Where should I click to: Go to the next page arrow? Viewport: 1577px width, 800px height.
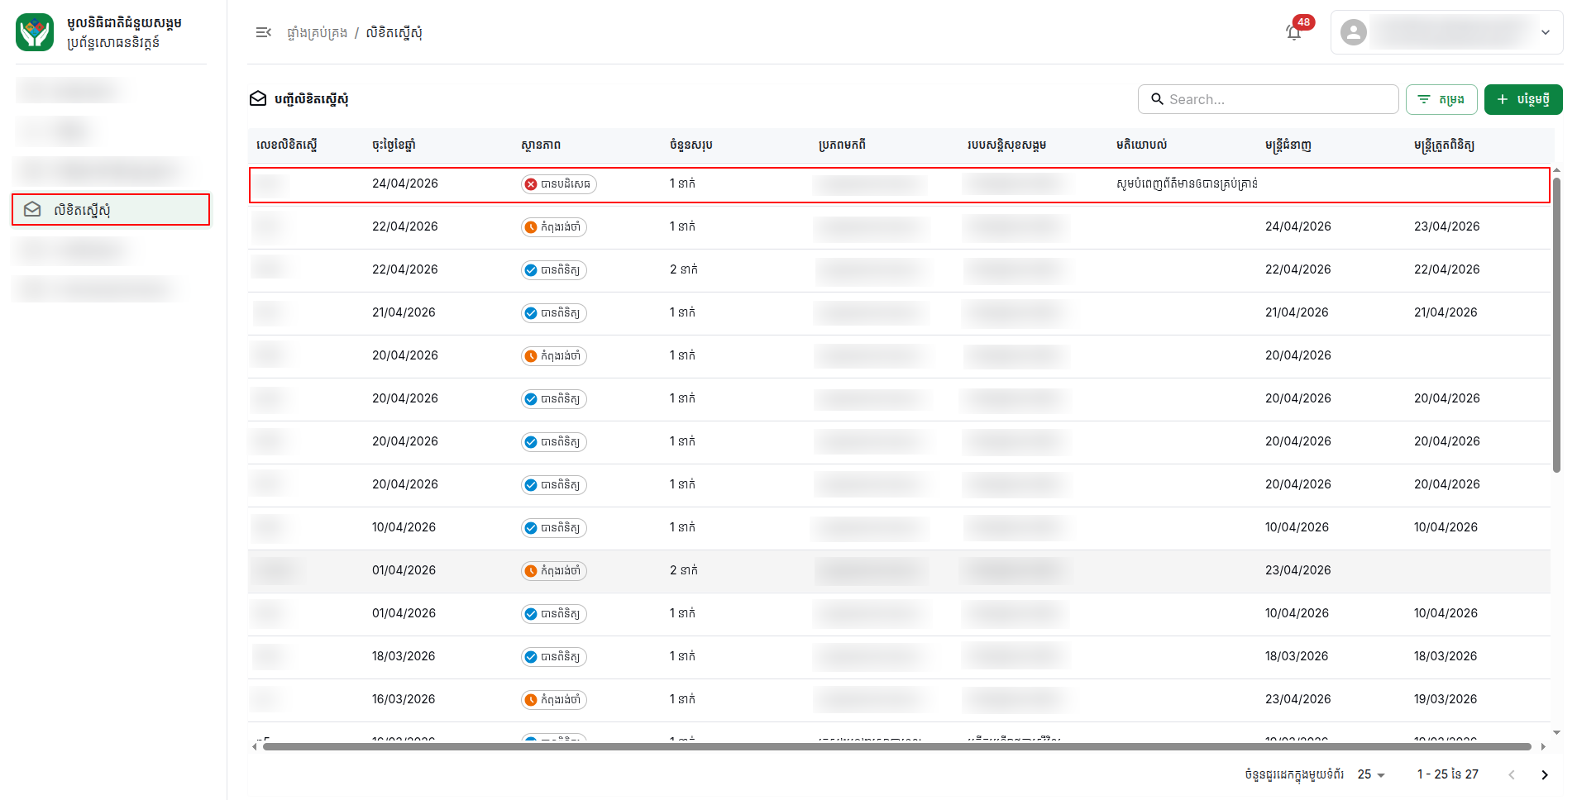(x=1545, y=774)
